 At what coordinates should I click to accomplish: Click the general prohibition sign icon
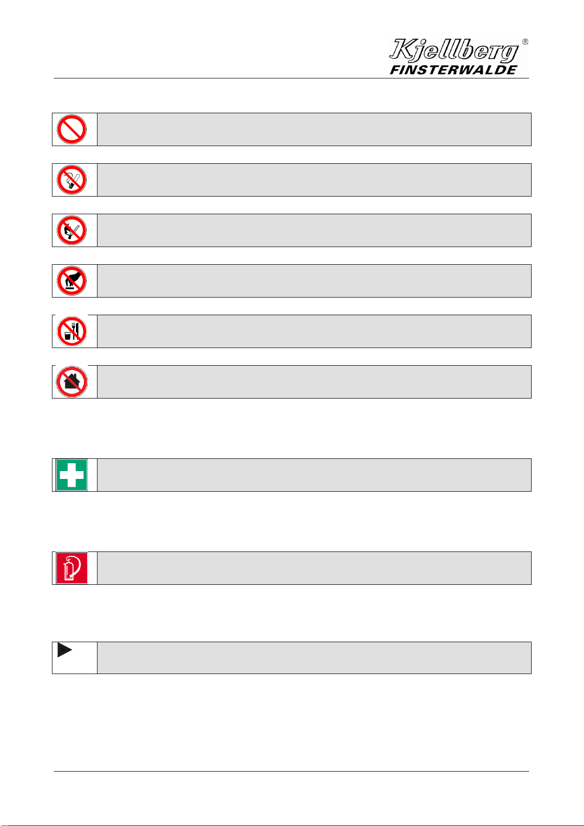point(72,129)
